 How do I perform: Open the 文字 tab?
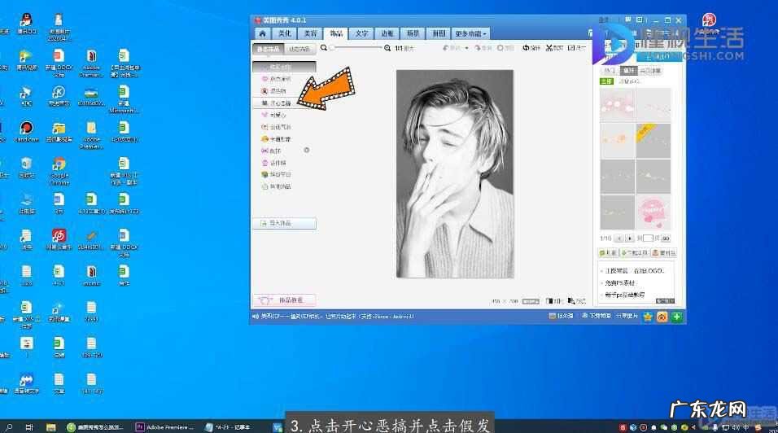(x=361, y=33)
